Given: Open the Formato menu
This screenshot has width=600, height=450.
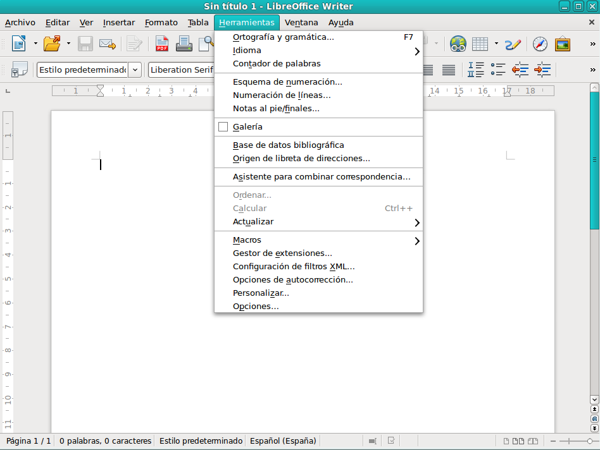Looking at the screenshot, I should (161, 23).
